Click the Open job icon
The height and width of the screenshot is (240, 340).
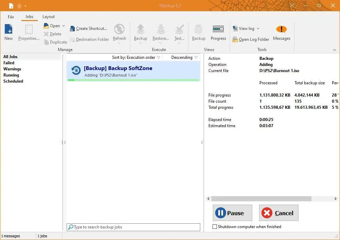pyautogui.click(x=46, y=26)
